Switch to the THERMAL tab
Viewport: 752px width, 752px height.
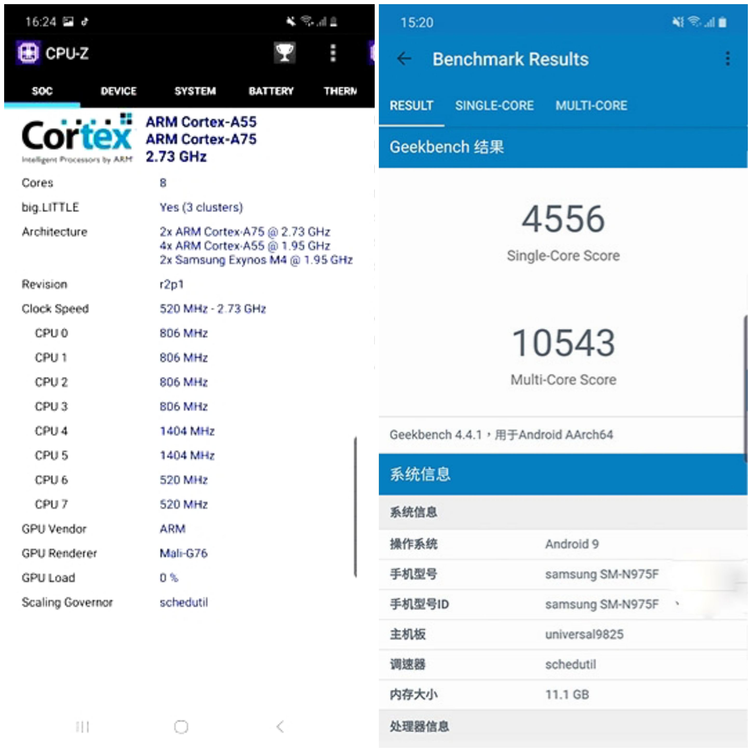(341, 91)
